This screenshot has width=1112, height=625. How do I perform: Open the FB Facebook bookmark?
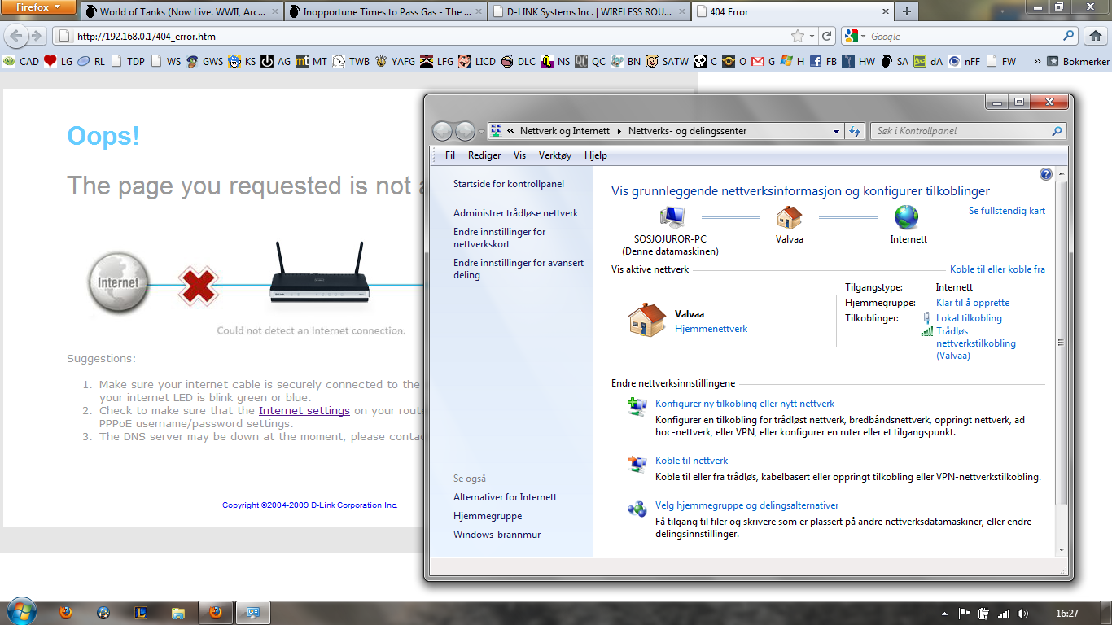(x=823, y=61)
